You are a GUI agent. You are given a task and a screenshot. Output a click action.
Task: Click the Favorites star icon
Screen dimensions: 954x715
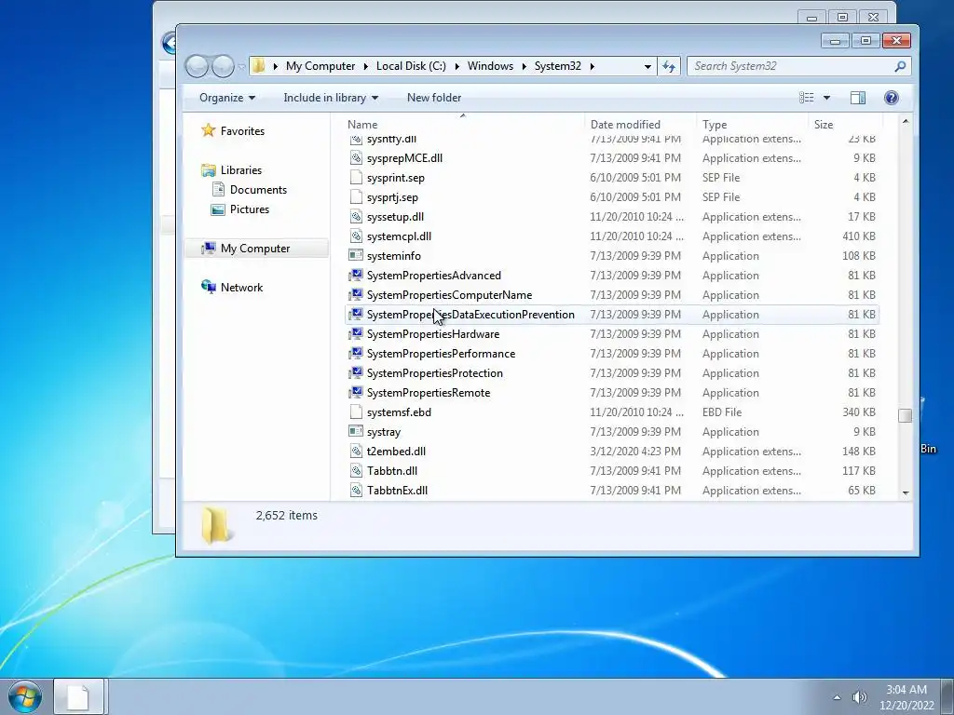click(x=209, y=130)
